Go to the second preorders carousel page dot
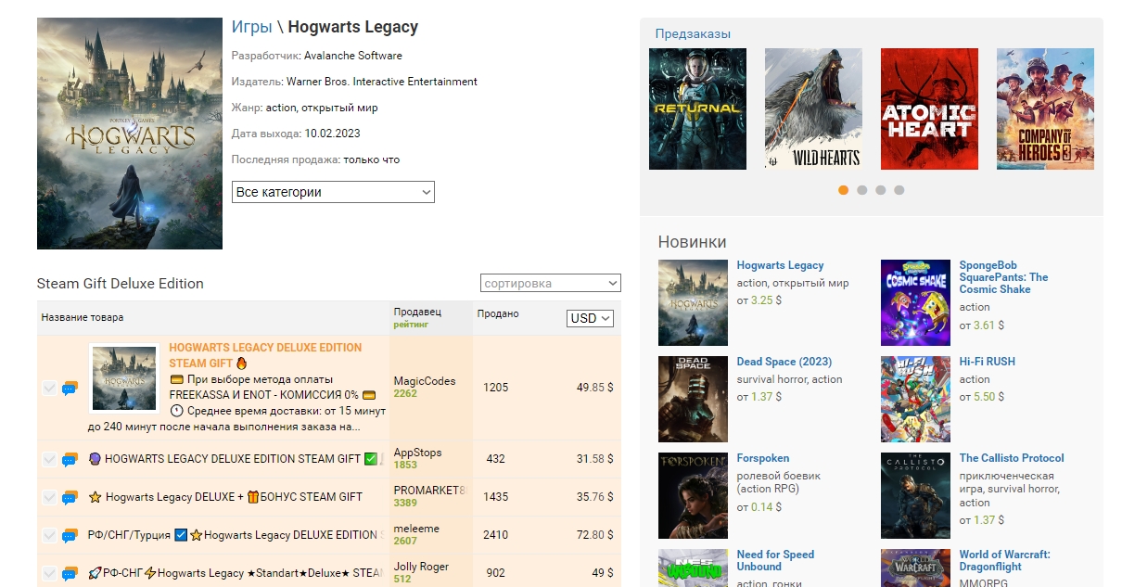Screen dimensions: 1122x587 (862, 190)
